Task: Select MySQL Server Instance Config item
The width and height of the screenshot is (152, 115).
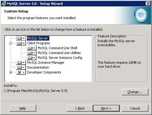Action: (60, 58)
